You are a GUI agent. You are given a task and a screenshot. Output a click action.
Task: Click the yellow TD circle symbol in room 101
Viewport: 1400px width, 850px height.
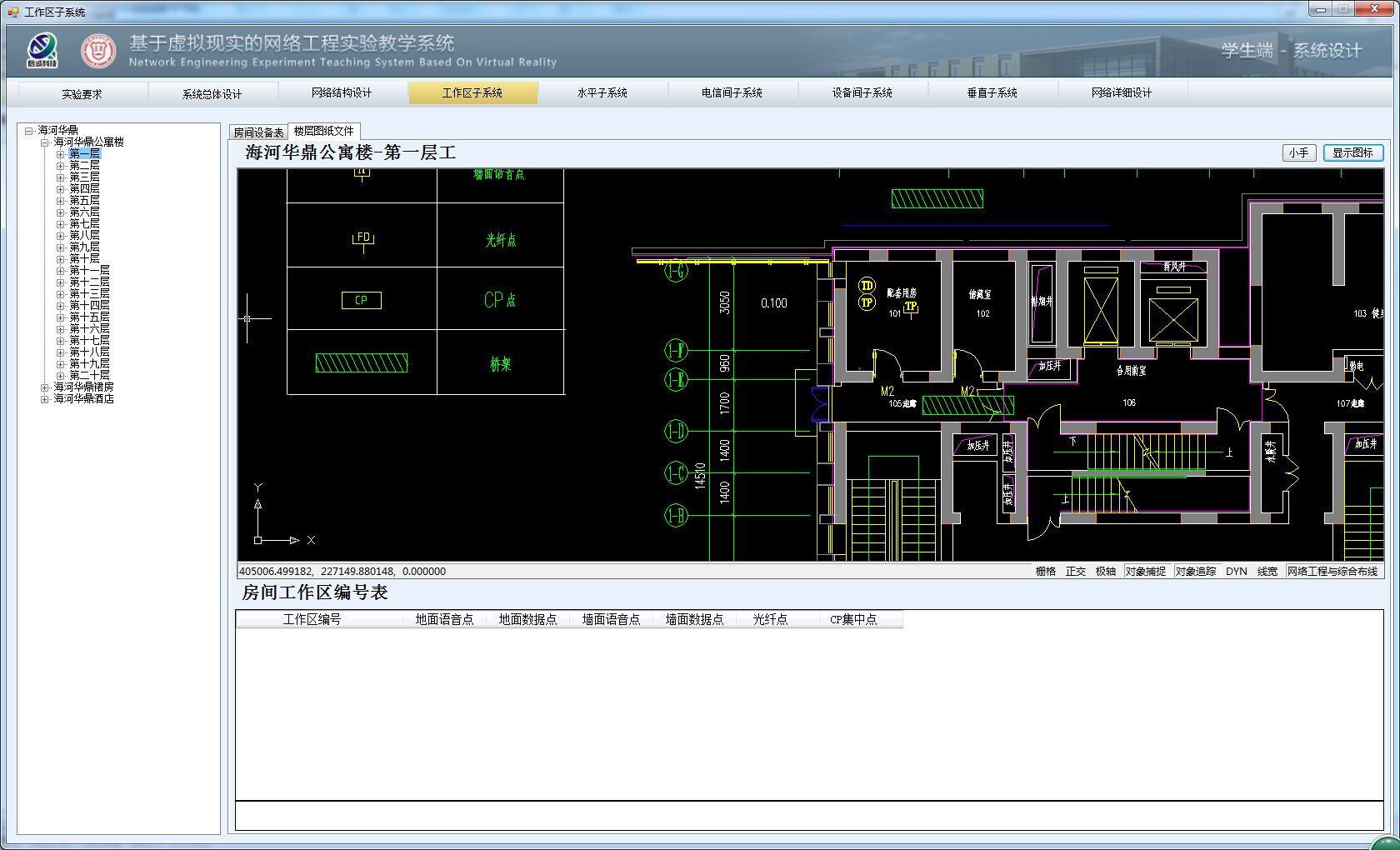coord(867,286)
